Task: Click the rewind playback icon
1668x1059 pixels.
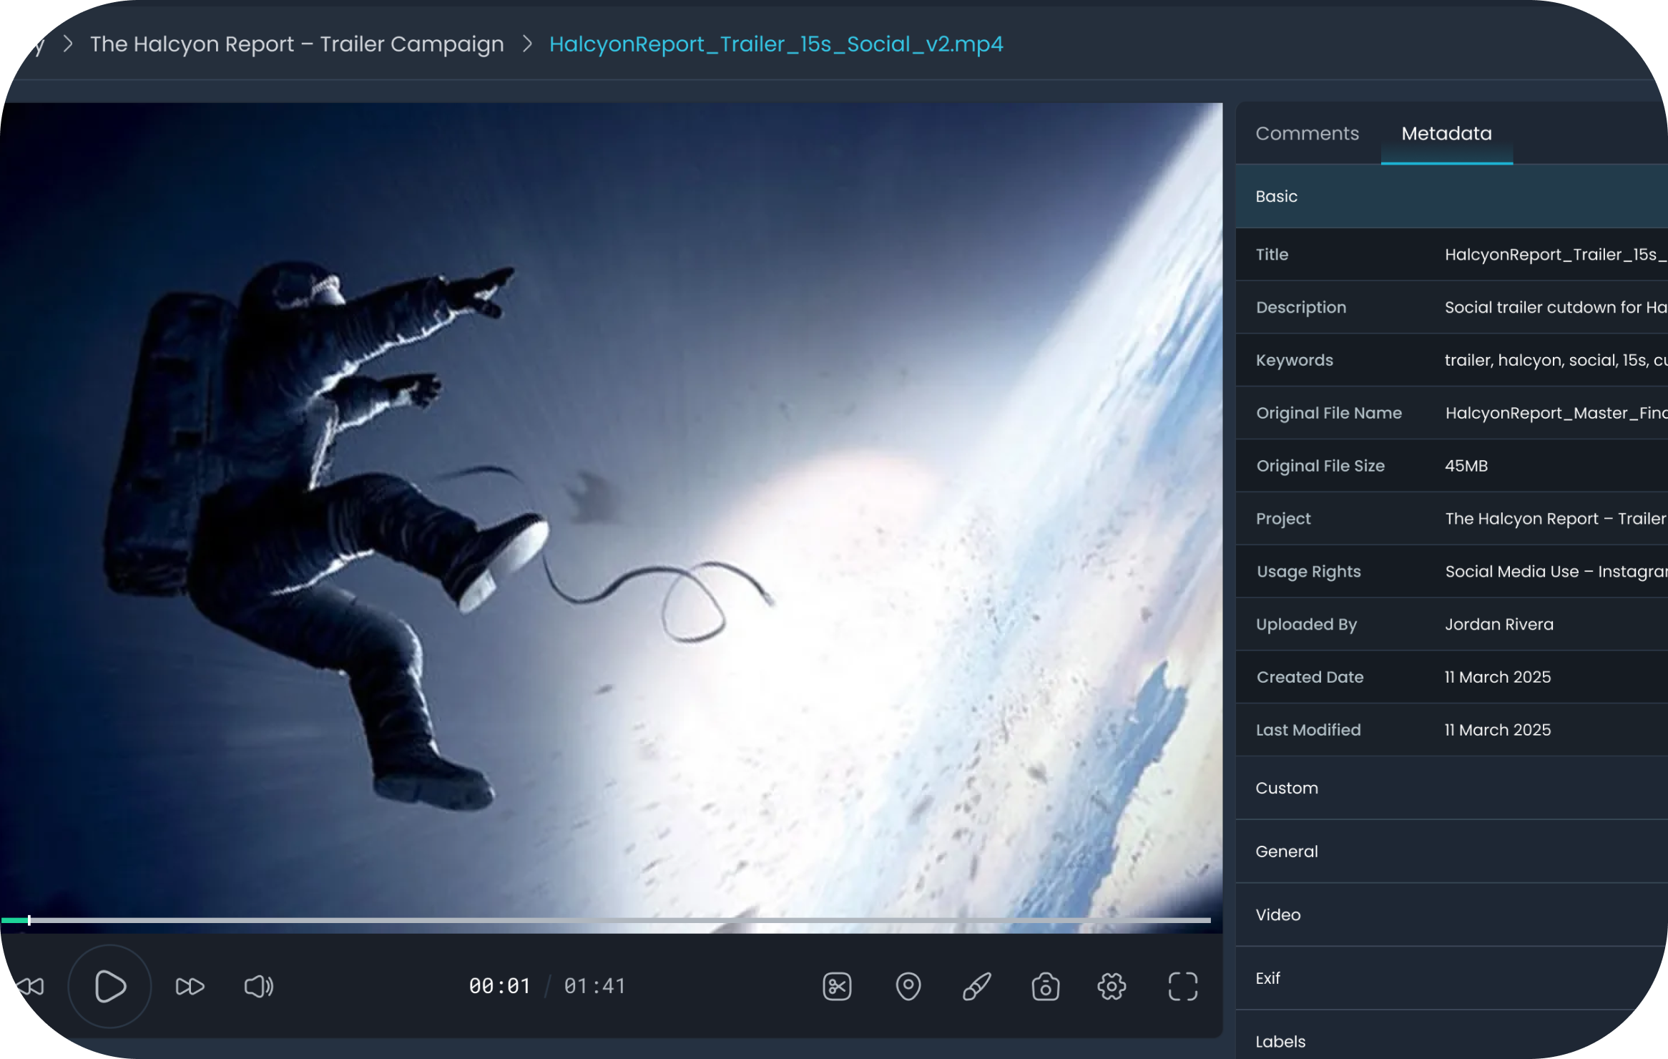Action: click(30, 987)
